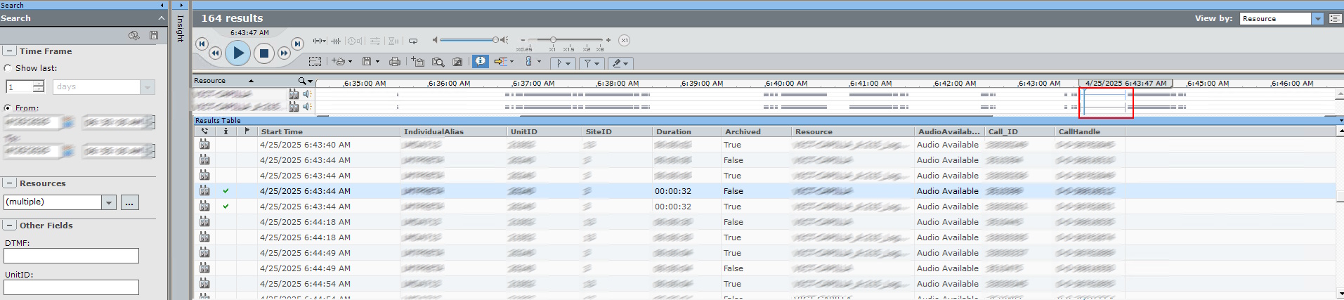Screen dimensions: 1344x300
Task: Select the From radio button
Action: [x=8, y=108]
